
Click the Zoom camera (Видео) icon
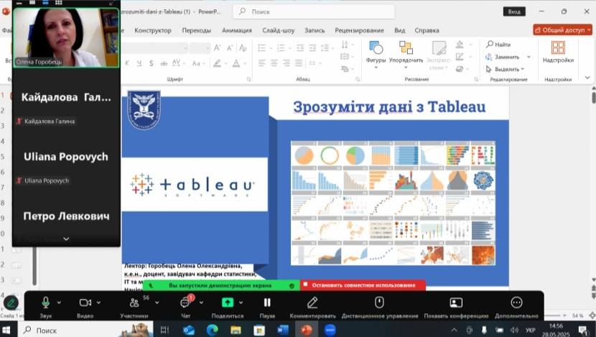pyautogui.click(x=85, y=303)
